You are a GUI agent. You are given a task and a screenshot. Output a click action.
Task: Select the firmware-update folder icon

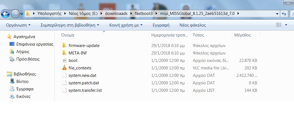tap(64, 45)
